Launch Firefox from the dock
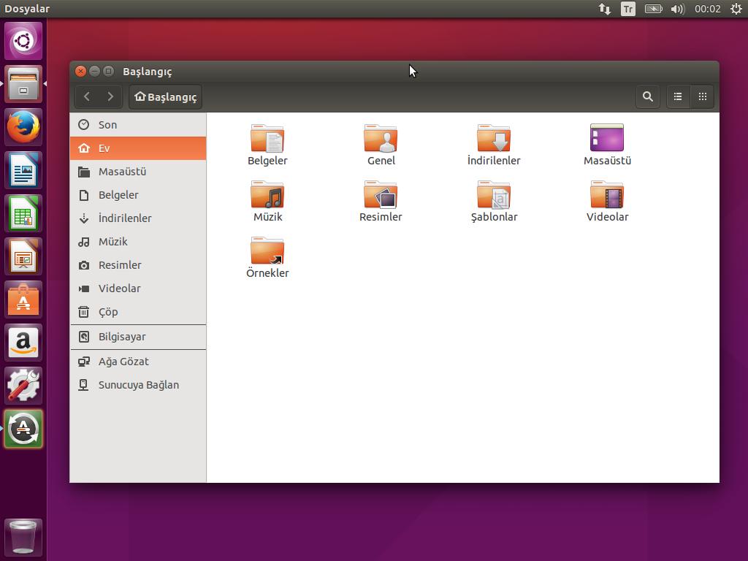The height and width of the screenshot is (561, 748). [x=23, y=126]
